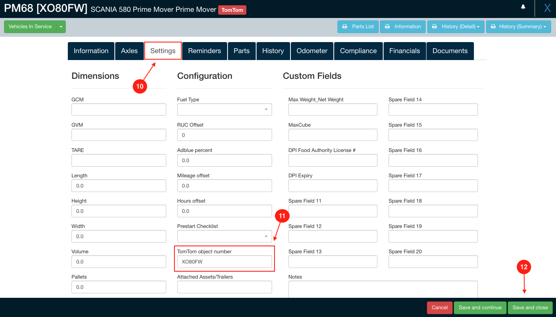Click the TomTom badge next to vehicle title

click(x=232, y=10)
